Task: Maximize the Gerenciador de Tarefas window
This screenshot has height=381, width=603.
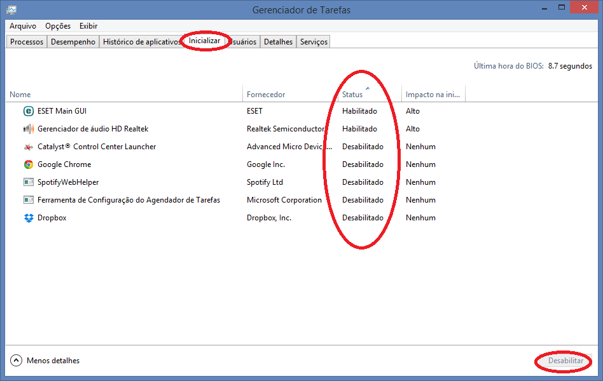Action: click(x=562, y=8)
